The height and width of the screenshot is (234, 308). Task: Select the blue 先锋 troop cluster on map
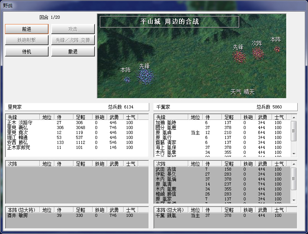tap(145, 76)
